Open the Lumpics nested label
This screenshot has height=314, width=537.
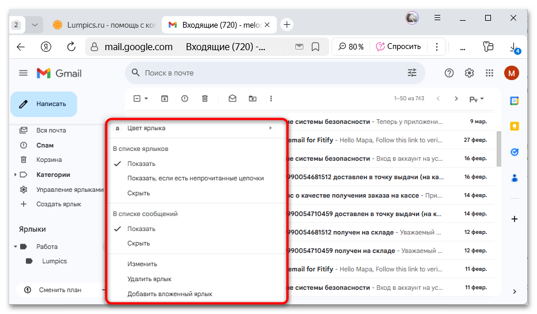point(55,261)
